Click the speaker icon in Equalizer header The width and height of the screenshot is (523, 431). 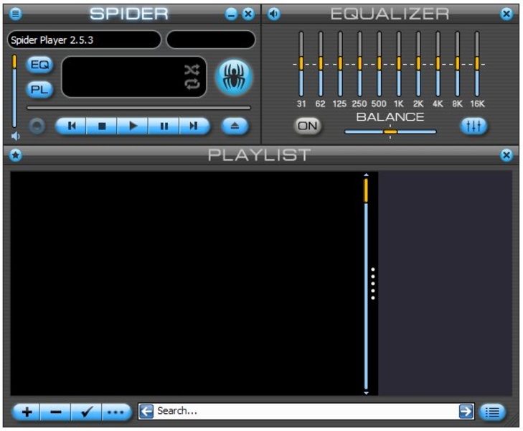click(274, 14)
